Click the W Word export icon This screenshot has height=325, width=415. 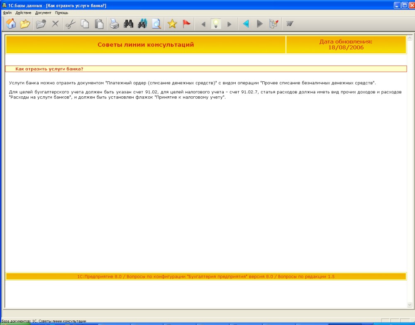(x=290, y=24)
